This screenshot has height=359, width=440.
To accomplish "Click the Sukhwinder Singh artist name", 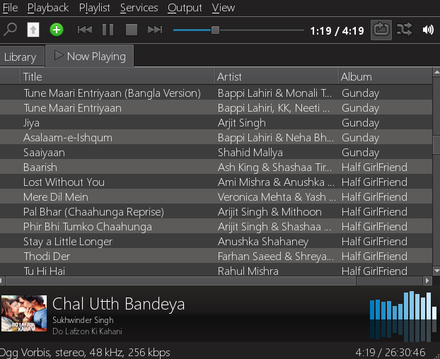I will [83, 319].
